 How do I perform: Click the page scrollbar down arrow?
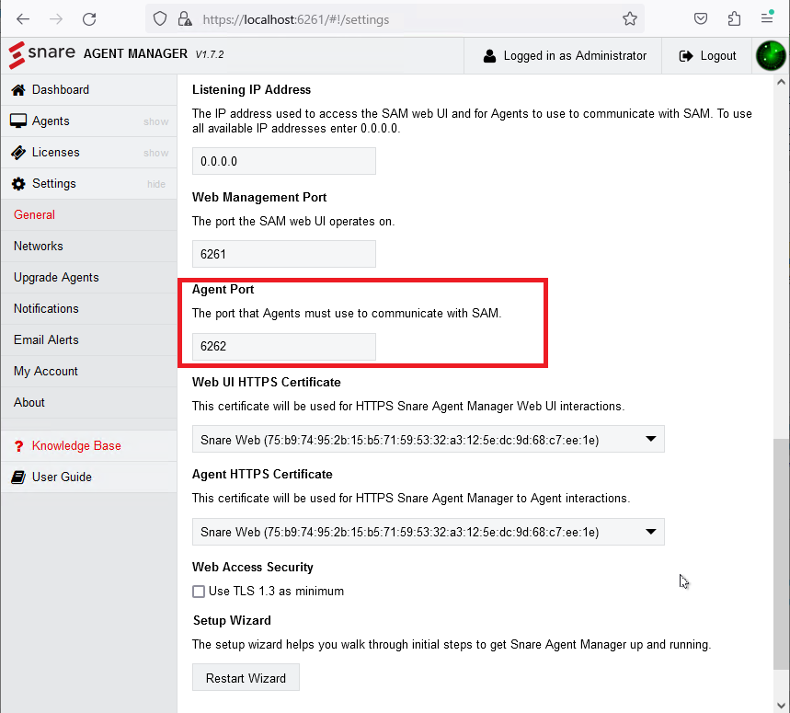(x=781, y=705)
